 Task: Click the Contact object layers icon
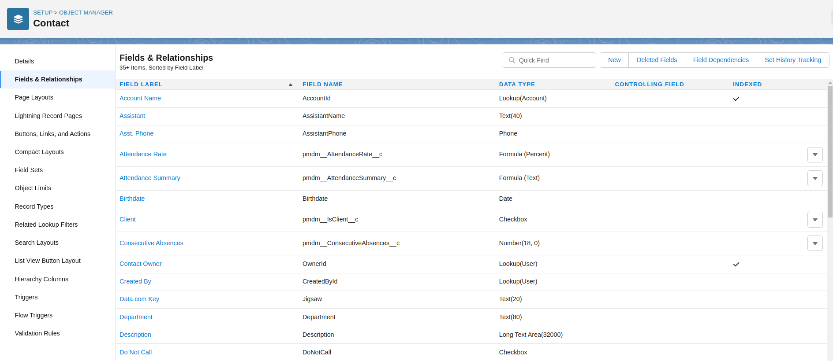click(18, 19)
